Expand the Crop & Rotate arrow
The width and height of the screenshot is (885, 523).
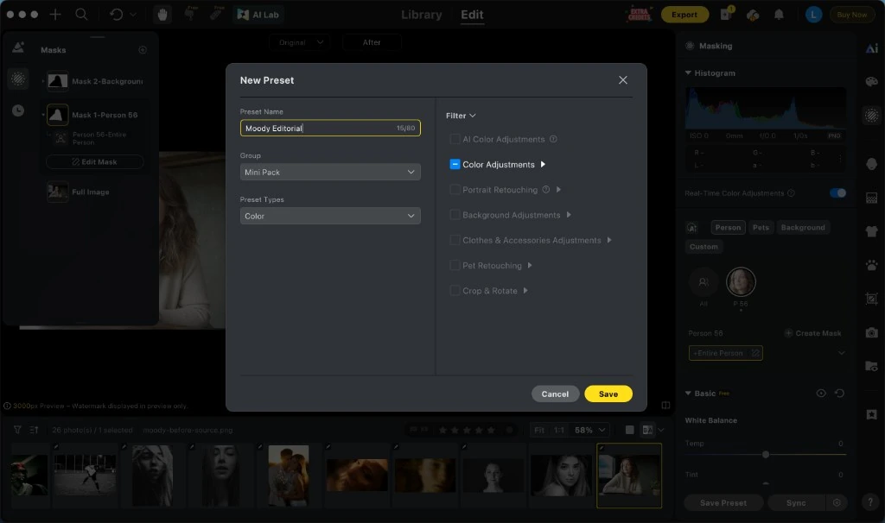click(525, 290)
